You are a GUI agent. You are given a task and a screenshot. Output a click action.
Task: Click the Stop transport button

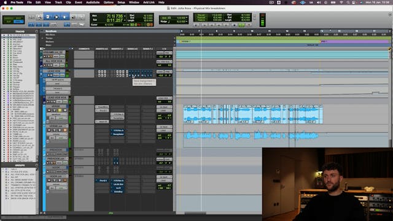pos(234,25)
